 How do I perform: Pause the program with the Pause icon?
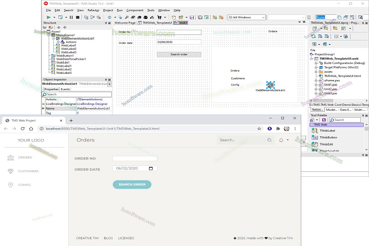coord(71,17)
